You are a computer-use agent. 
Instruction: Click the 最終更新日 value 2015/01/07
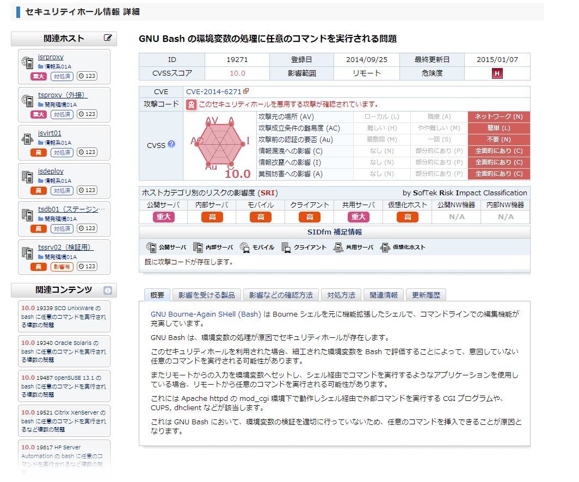click(497, 60)
